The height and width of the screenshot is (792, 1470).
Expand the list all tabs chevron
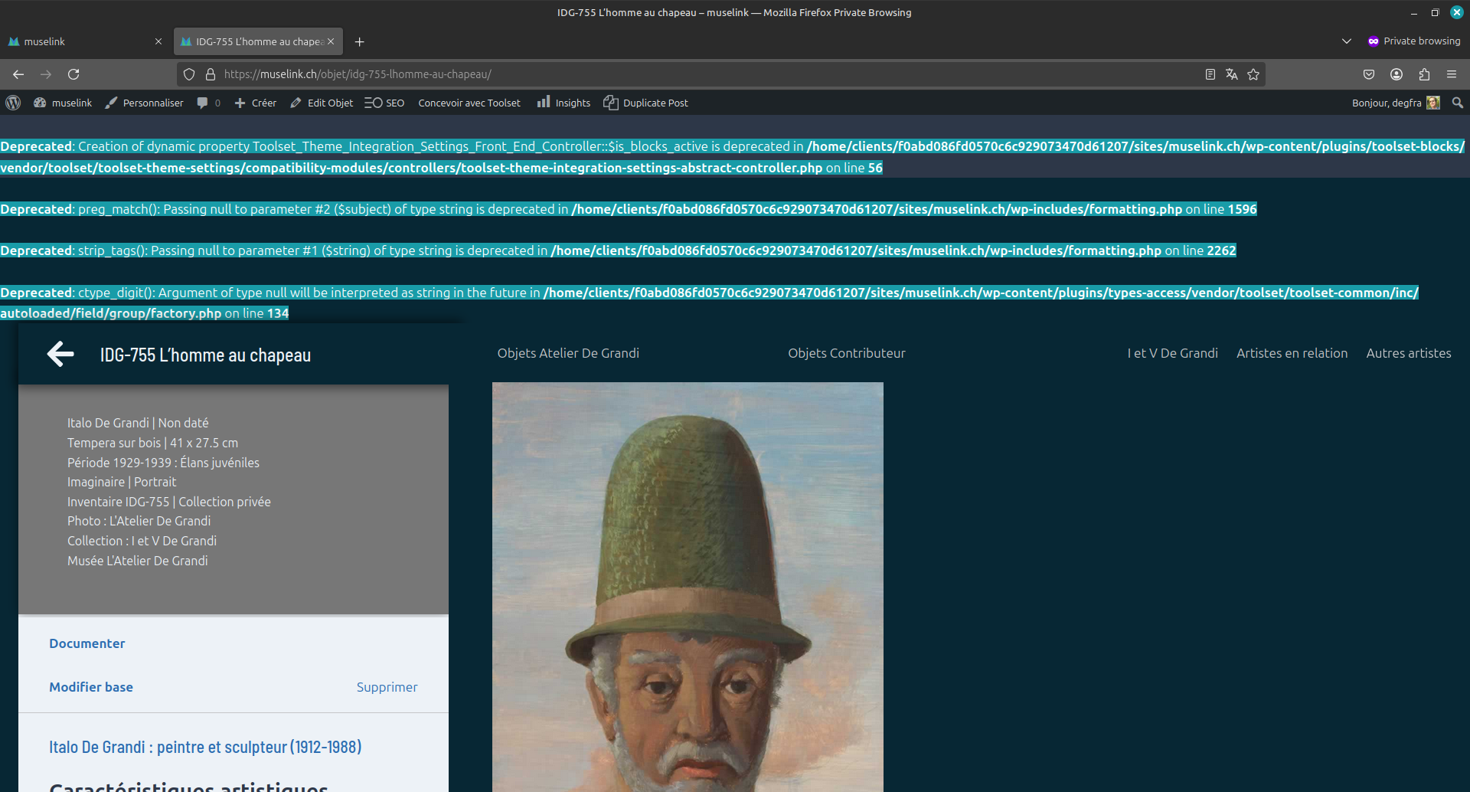point(1347,41)
